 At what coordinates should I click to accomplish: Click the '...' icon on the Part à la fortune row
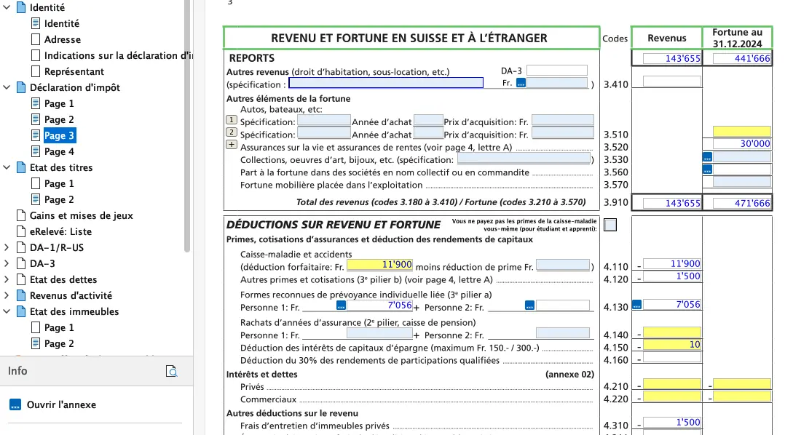[x=706, y=170]
